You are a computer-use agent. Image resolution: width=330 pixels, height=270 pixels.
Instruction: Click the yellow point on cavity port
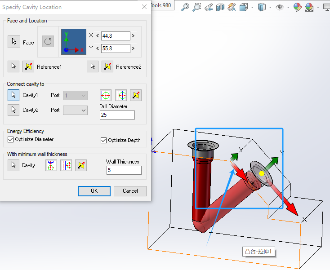(x=262, y=173)
